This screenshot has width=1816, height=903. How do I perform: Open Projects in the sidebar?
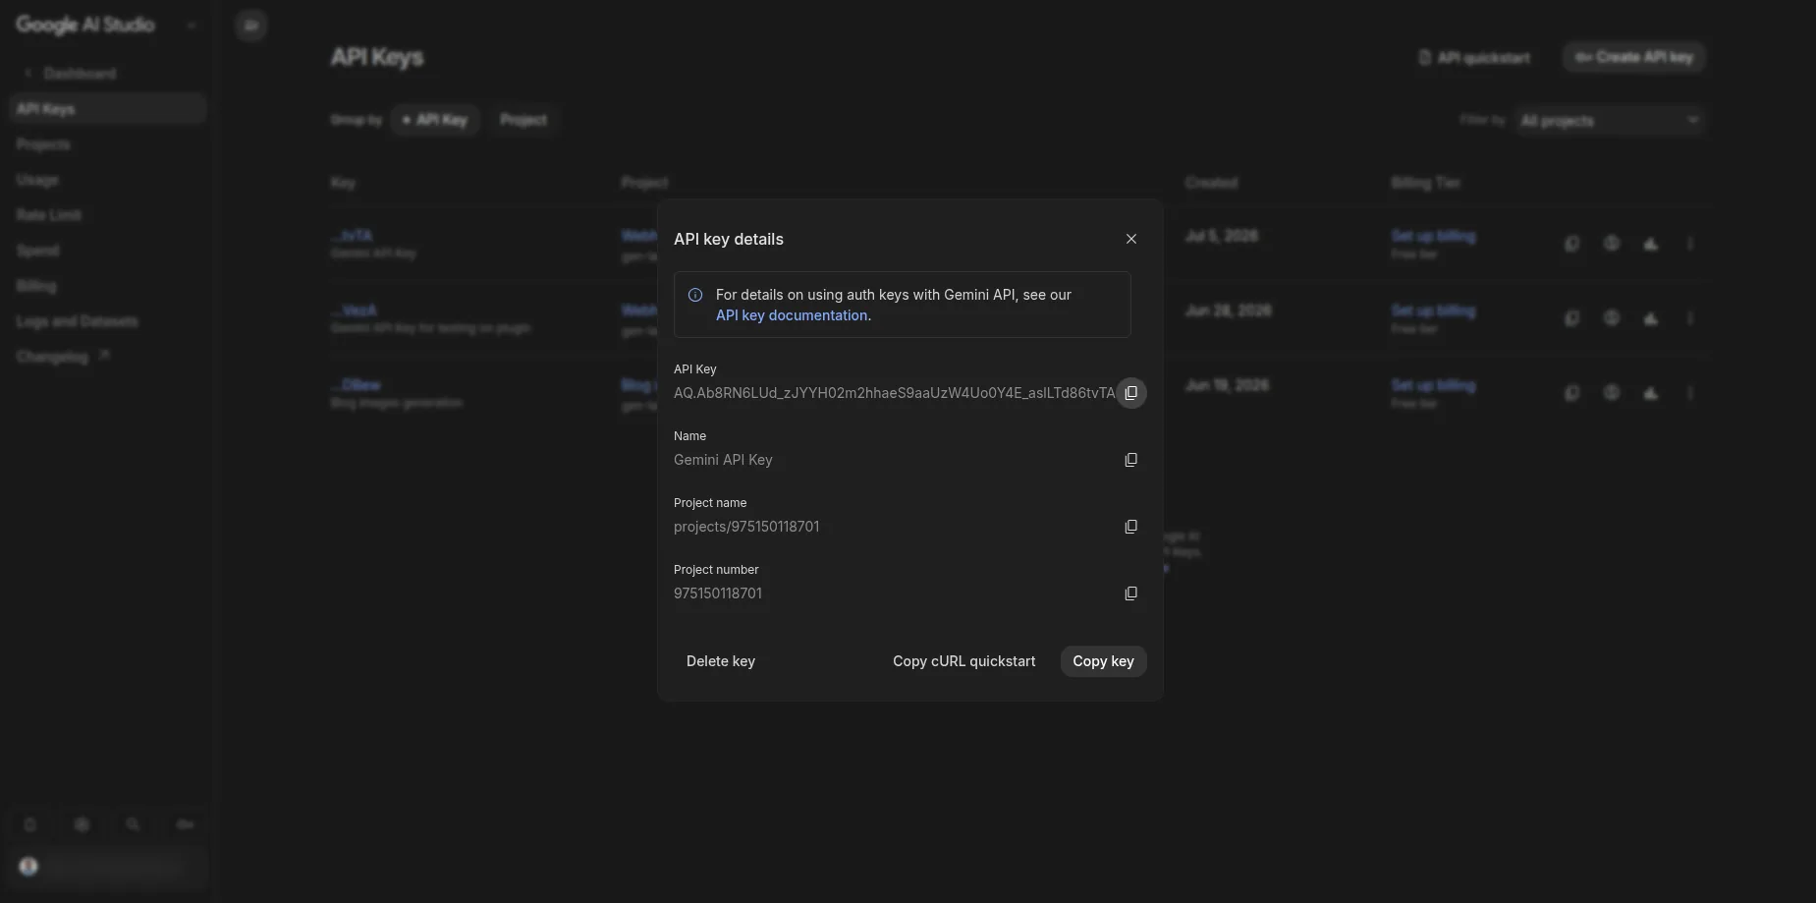[43, 144]
